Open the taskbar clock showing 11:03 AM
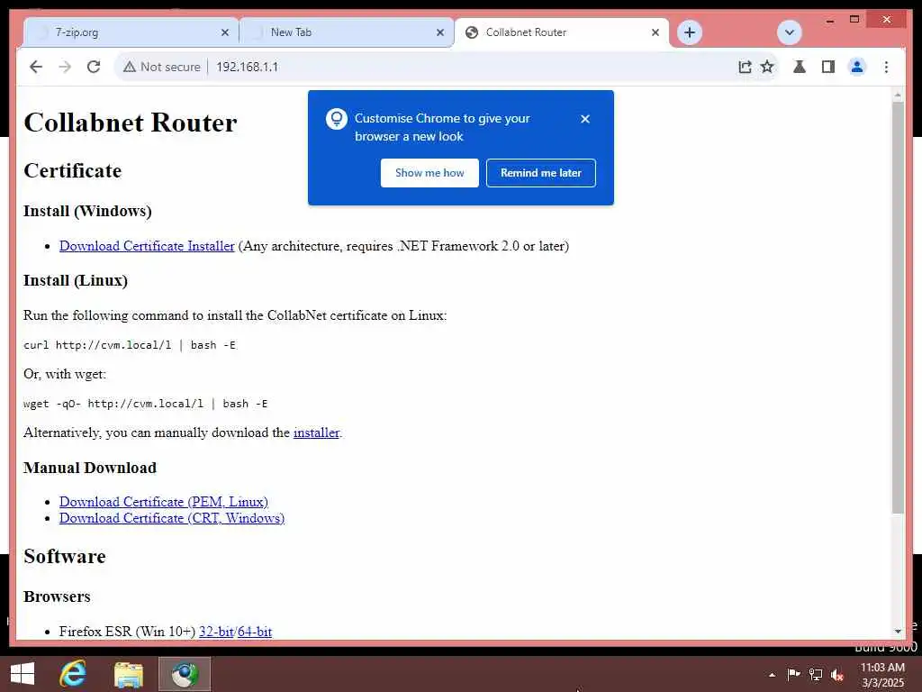922x692 pixels. [882, 675]
